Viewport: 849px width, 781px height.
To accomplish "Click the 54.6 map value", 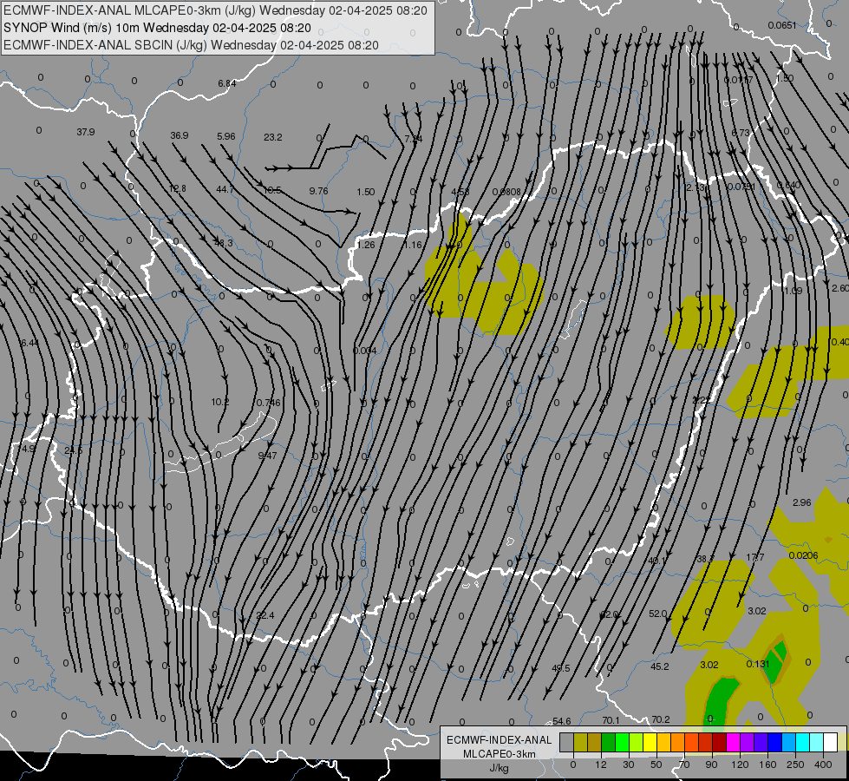I will pos(561,721).
